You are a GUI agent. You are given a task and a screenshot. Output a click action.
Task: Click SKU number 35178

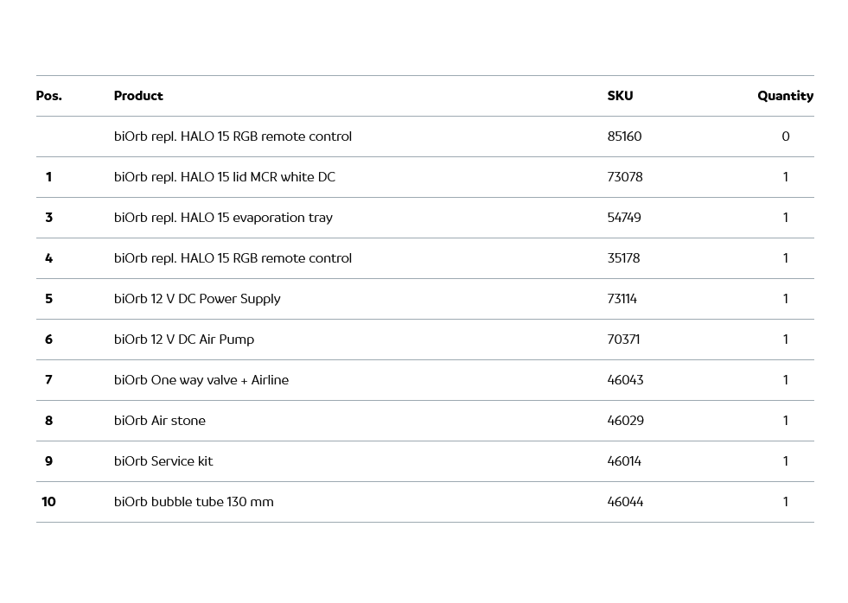[x=623, y=258]
